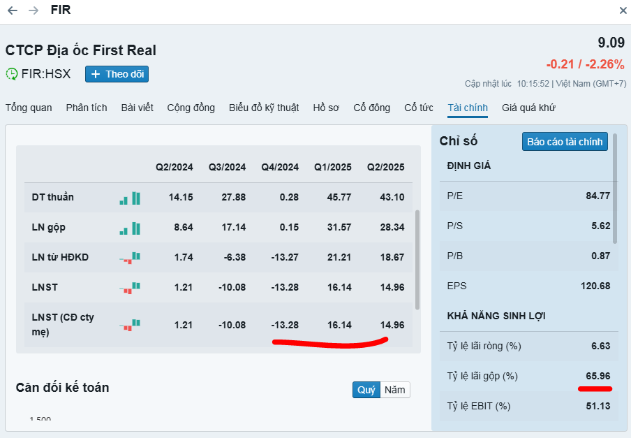The image size is (631, 438).
Task: Click the P/S row label
Action: point(454,226)
